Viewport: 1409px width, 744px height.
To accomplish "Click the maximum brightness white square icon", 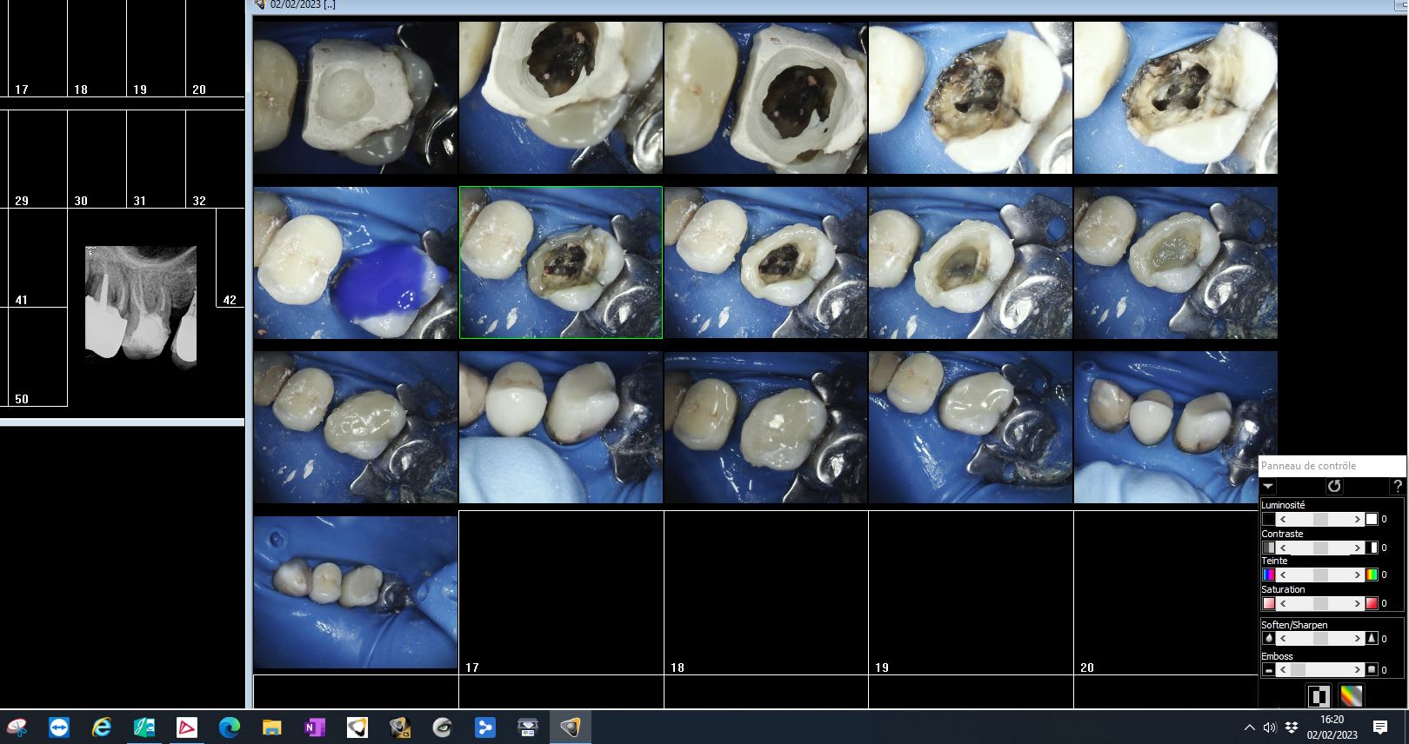I will [x=1372, y=520].
